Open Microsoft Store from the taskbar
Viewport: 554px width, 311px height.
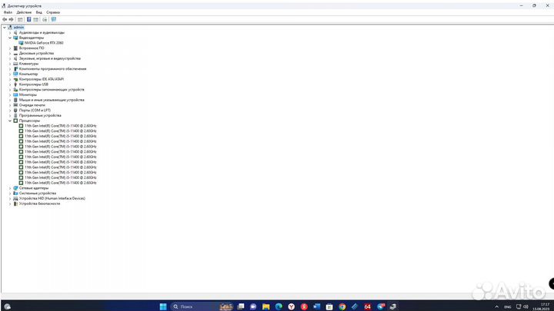click(329, 306)
